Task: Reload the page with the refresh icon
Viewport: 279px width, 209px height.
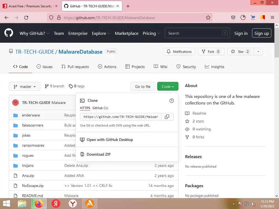Action: pos(26,18)
